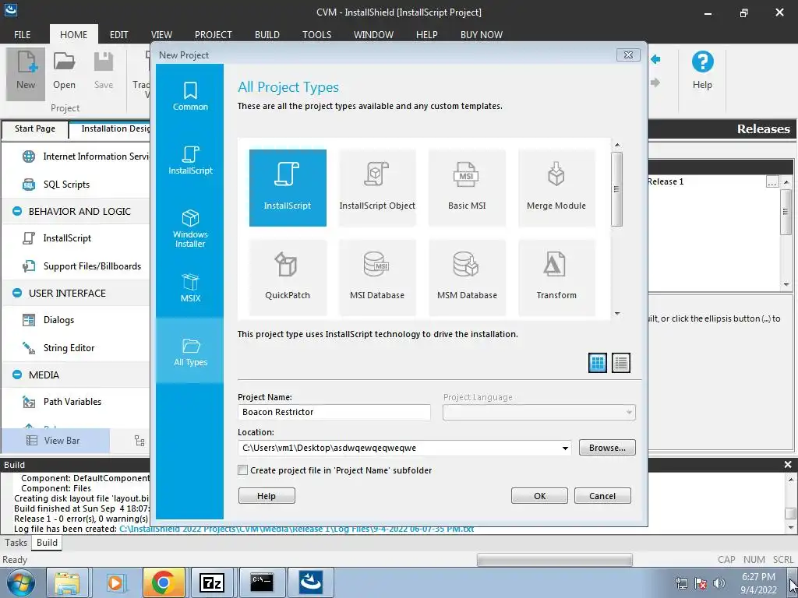Viewport: 798px width, 598px height.
Task: Click the OK button in New Project
Action: click(539, 496)
